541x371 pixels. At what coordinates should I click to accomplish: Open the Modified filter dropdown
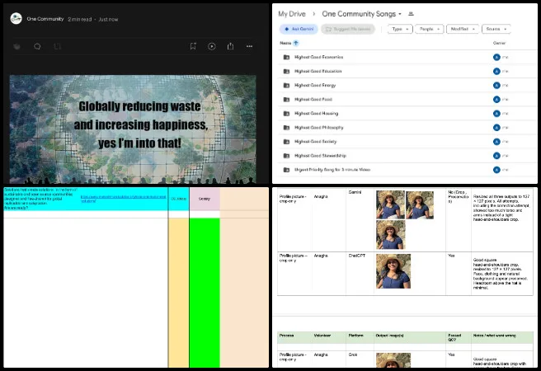coord(463,29)
